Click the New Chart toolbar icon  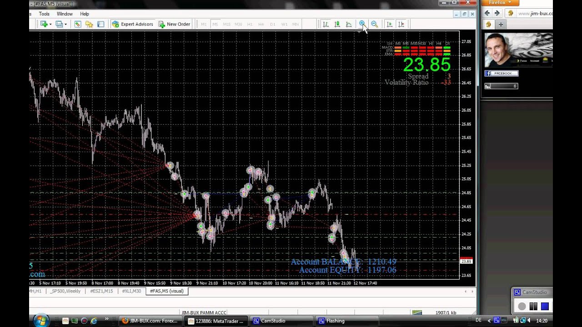(x=44, y=24)
